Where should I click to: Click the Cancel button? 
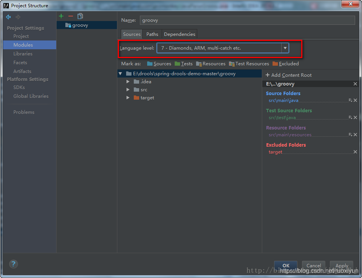pos(313,265)
